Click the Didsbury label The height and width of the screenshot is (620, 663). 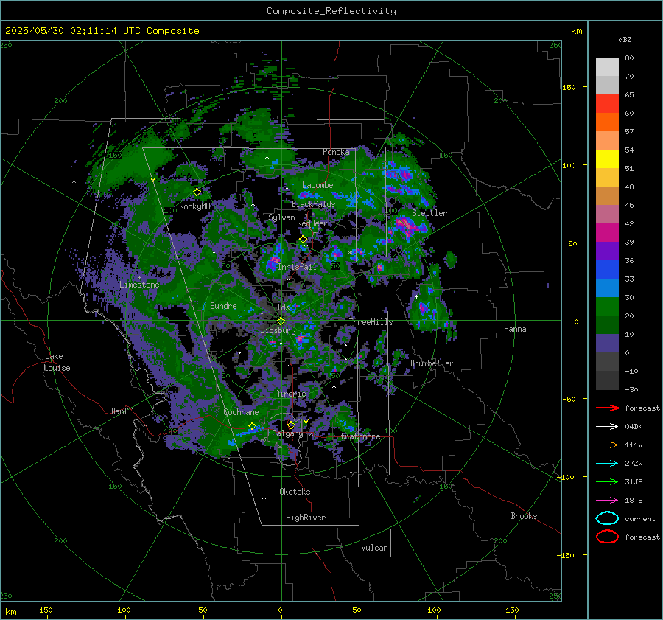tap(278, 330)
